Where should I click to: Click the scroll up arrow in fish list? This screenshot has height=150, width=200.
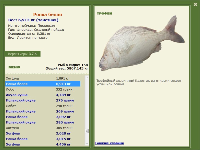tap(87, 78)
